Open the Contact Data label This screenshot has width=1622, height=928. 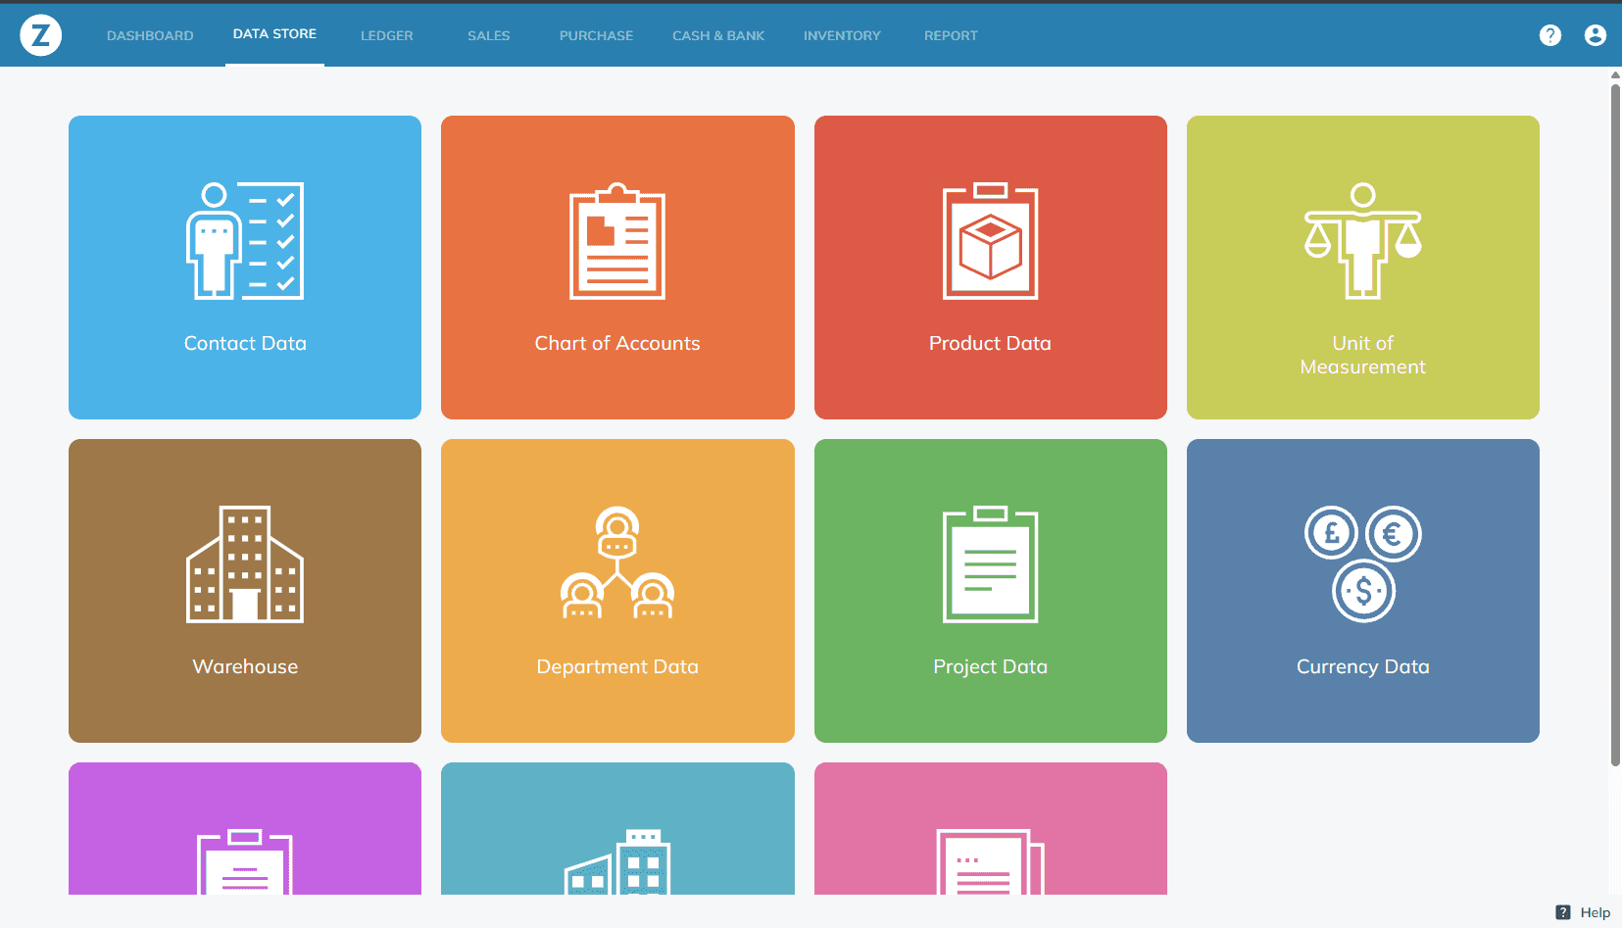pyautogui.click(x=245, y=343)
